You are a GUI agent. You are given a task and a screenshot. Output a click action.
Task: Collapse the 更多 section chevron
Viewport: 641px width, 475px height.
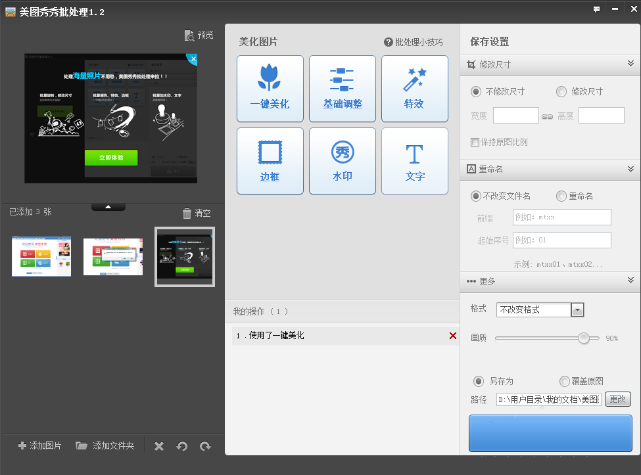pos(630,280)
